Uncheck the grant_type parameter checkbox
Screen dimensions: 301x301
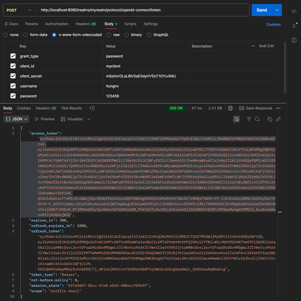(x=13, y=56)
